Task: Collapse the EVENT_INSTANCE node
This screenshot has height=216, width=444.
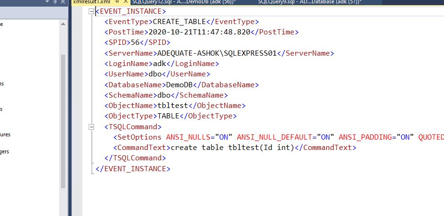Action: tap(91, 11)
